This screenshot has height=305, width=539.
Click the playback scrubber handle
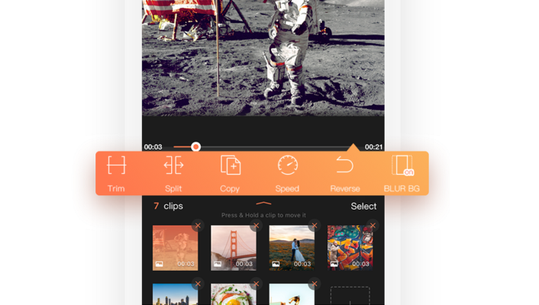(196, 147)
